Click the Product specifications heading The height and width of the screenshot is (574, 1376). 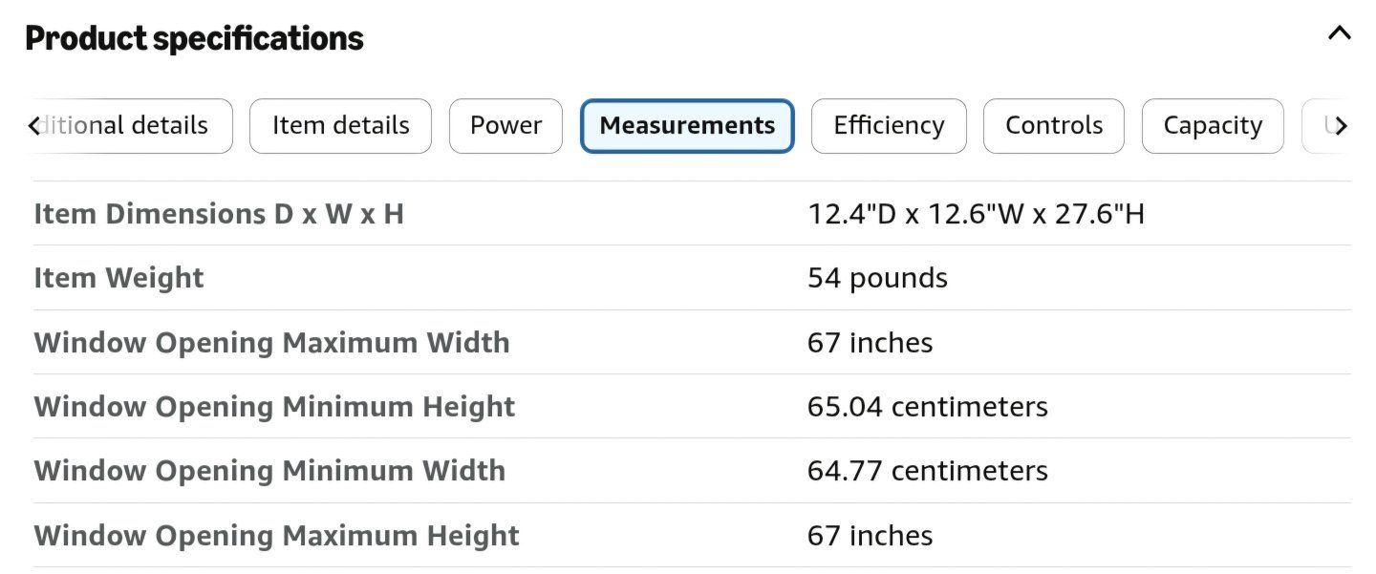pyautogui.click(x=194, y=38)
